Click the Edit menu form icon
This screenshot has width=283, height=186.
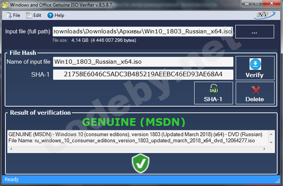click(x=29, y=15)
